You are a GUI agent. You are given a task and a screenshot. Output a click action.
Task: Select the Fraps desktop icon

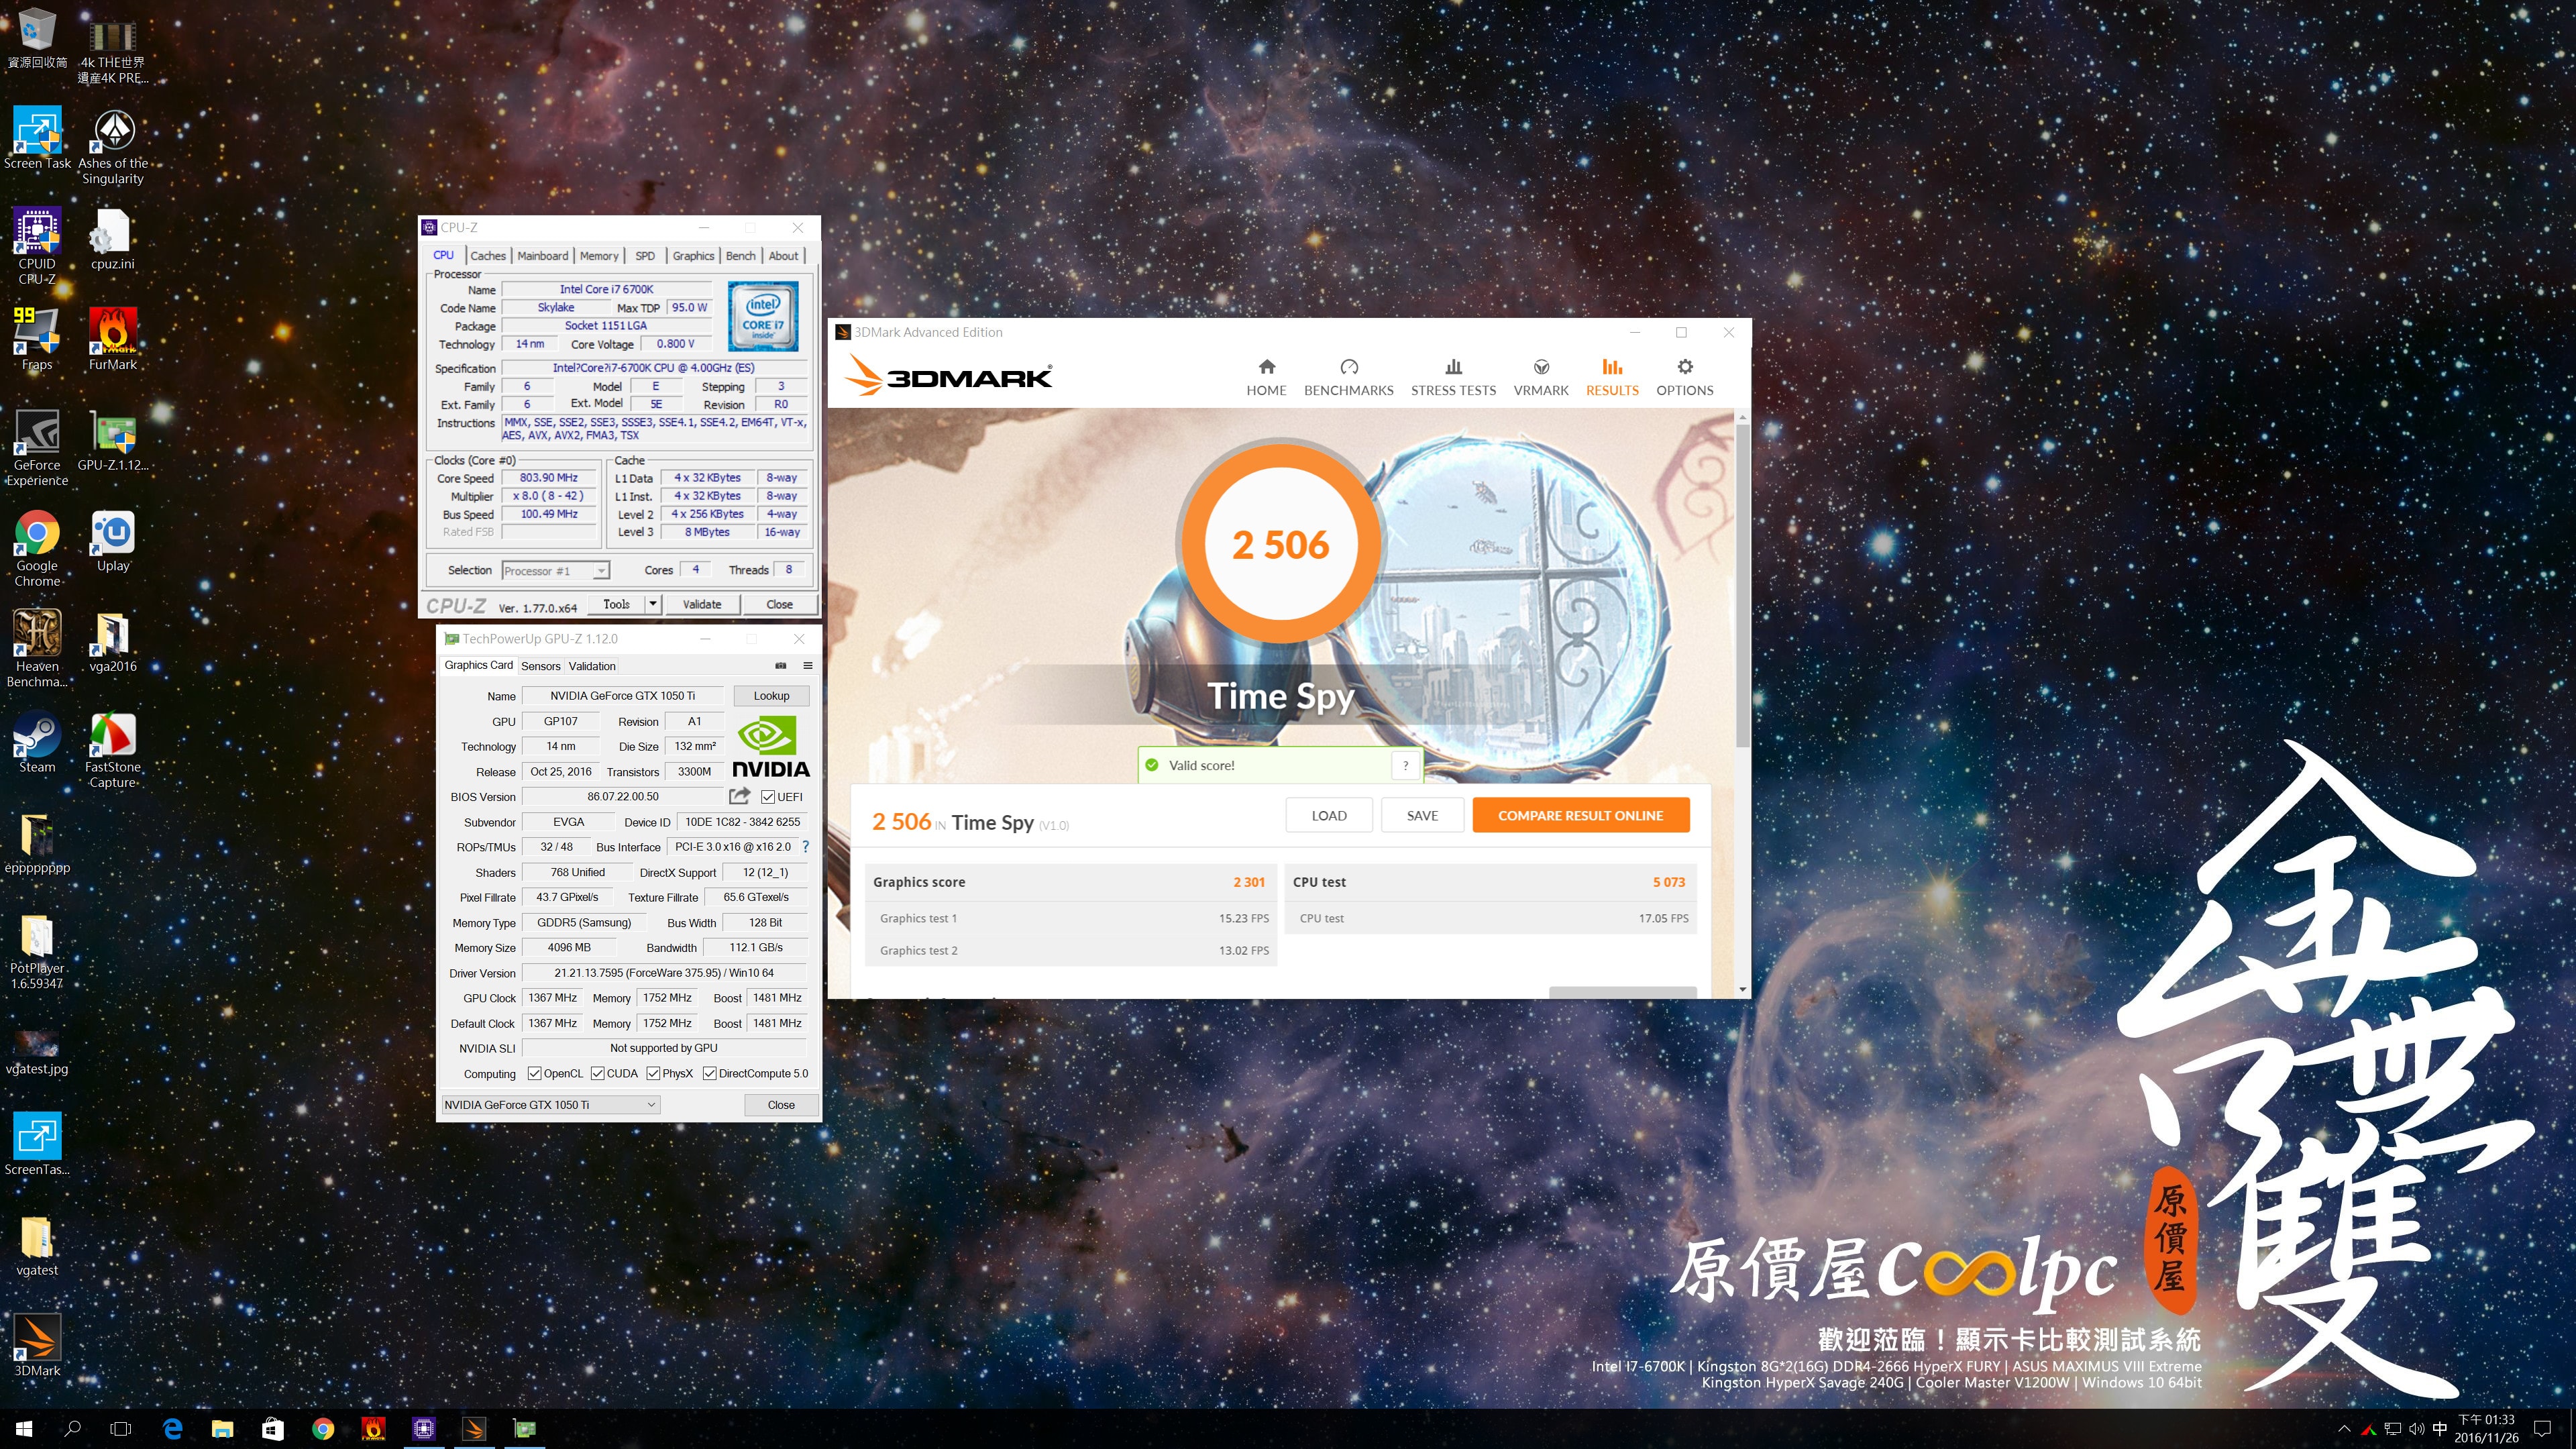(37, 339)
